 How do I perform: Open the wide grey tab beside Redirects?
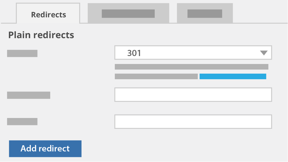[x=128, y=13]
